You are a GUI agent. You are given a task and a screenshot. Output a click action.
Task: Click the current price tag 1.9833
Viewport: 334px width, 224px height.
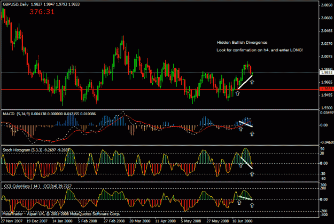327,73
